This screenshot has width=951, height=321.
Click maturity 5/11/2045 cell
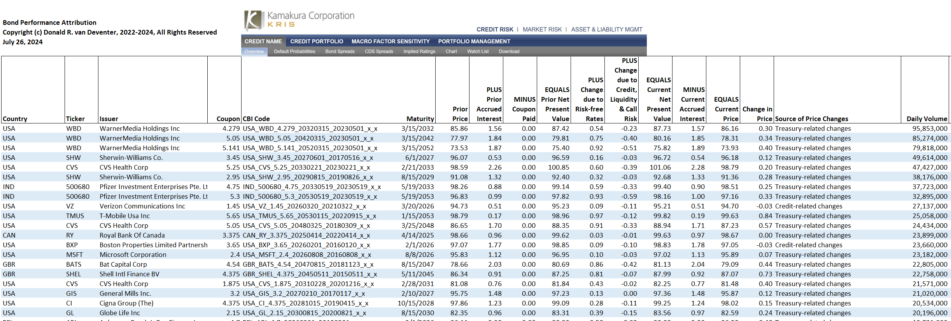[x=418, y=274]
